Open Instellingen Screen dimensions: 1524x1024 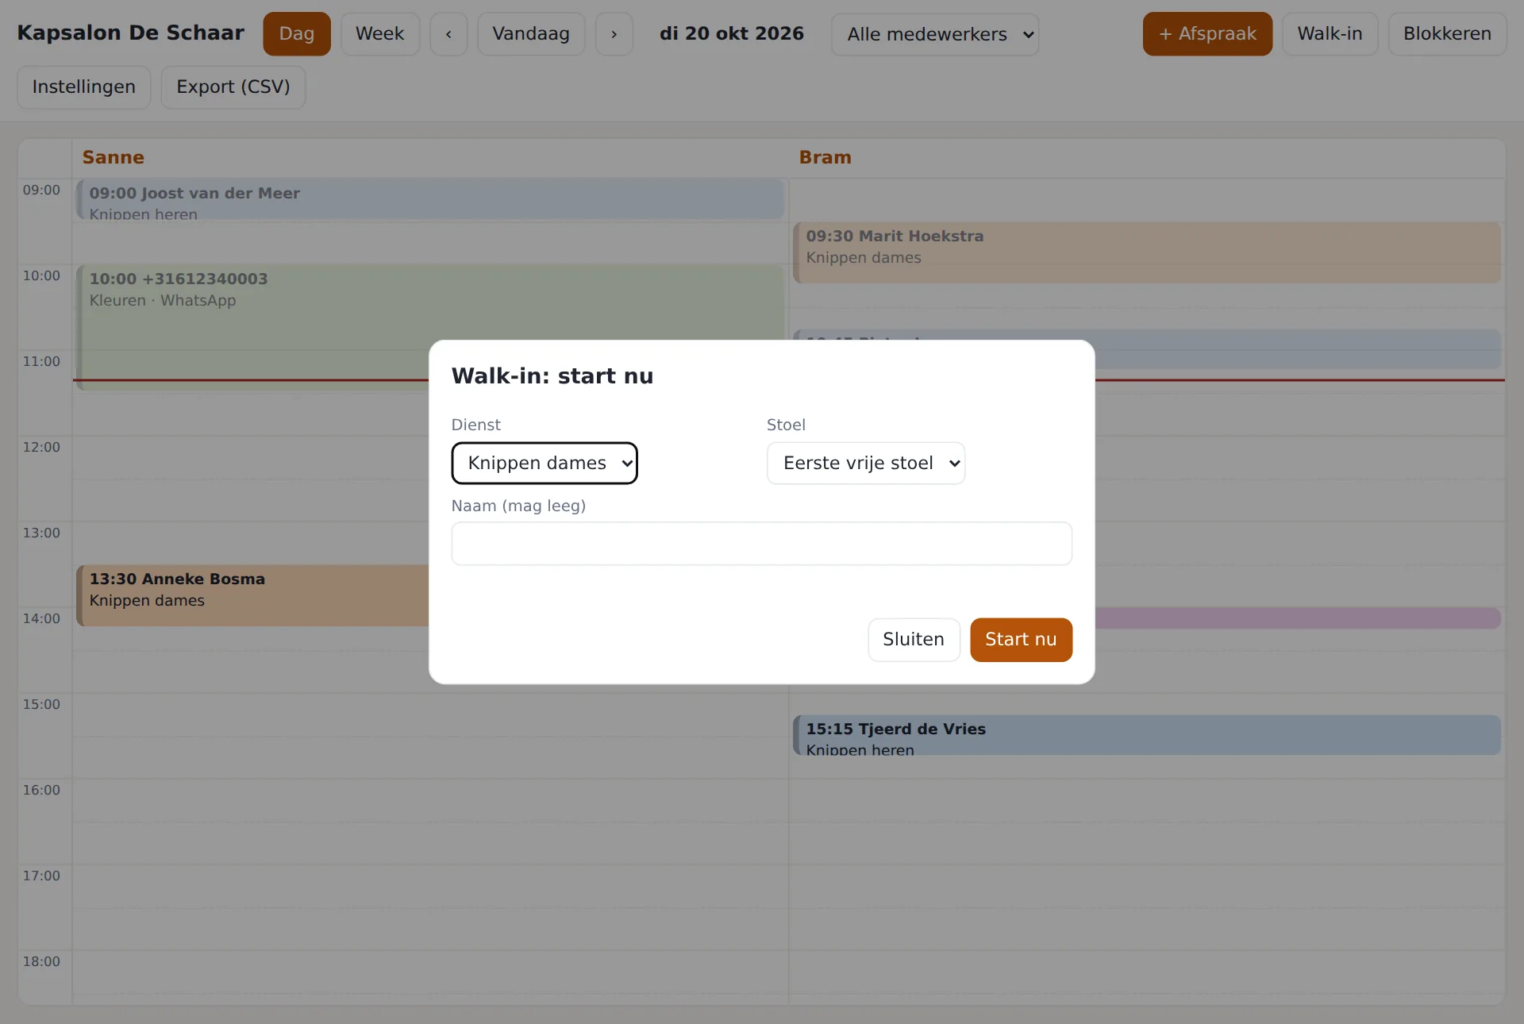[84, 87]
